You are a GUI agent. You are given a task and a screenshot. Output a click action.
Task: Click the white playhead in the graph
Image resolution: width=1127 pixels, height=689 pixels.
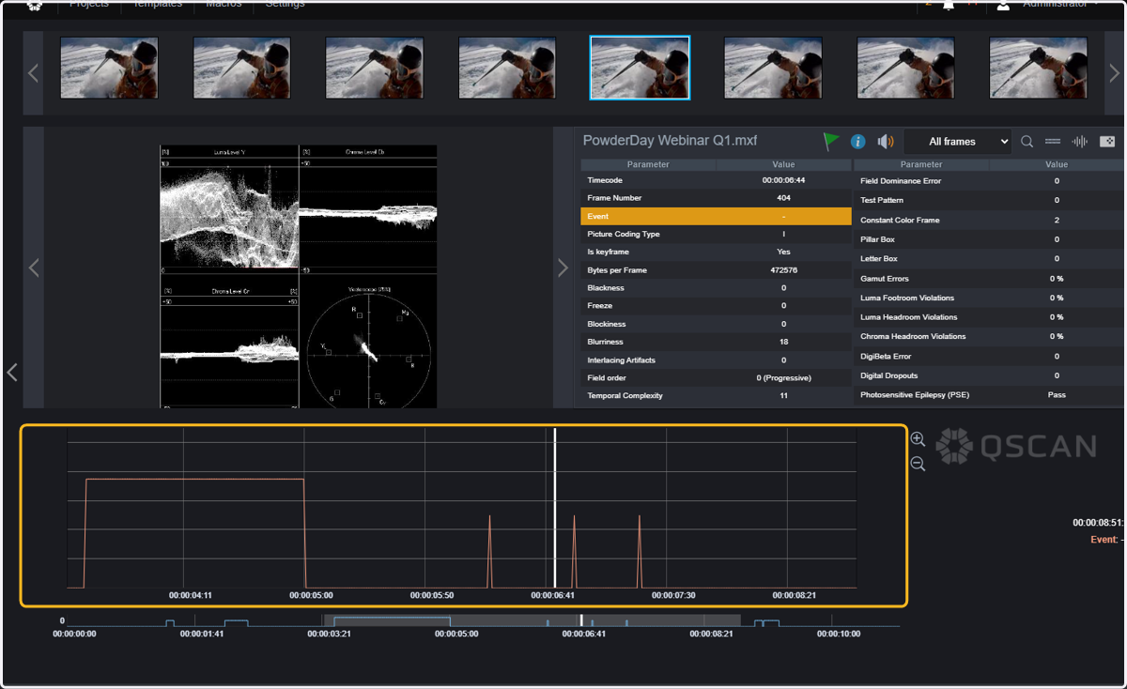(x=555, y=508)
